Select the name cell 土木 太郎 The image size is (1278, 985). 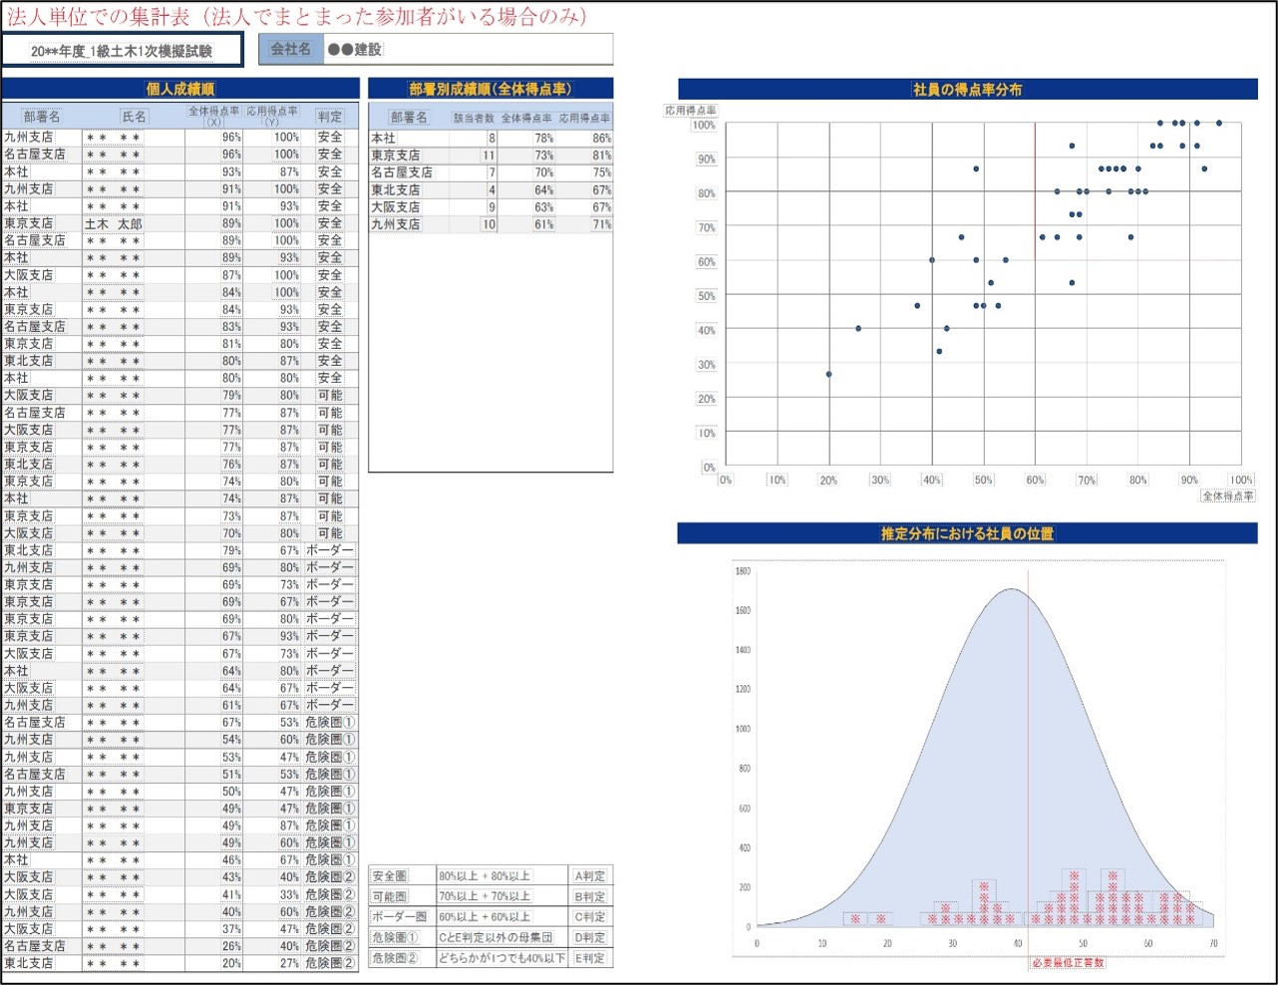[x=114, y=223]
